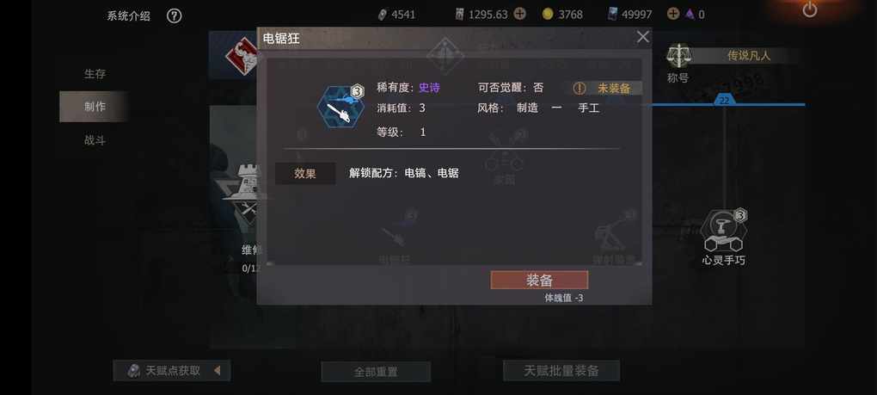Click 天赋批量装备 batch equip button
The height and width of the screenshot is (395, 877).
pyautogui.click(x=561, y=370)
